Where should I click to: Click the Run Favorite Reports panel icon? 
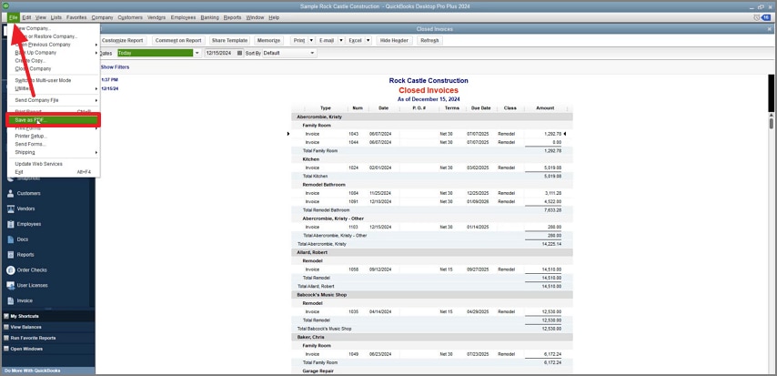[6, 338]
